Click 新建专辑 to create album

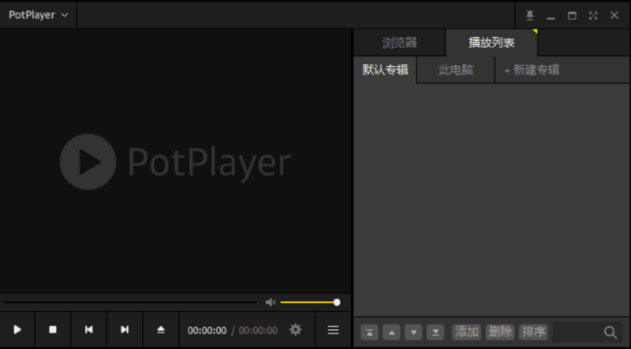tap(532, 69)
